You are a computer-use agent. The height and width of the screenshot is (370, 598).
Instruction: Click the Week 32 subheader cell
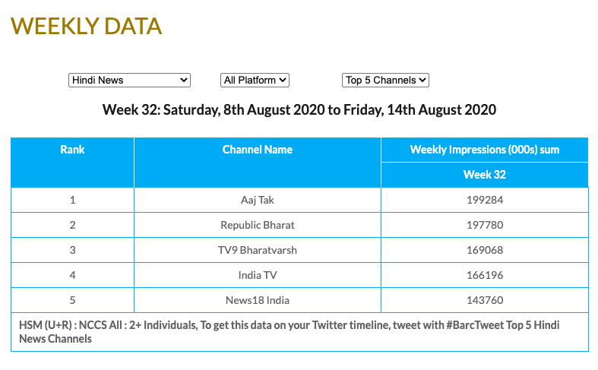point(484,175)
